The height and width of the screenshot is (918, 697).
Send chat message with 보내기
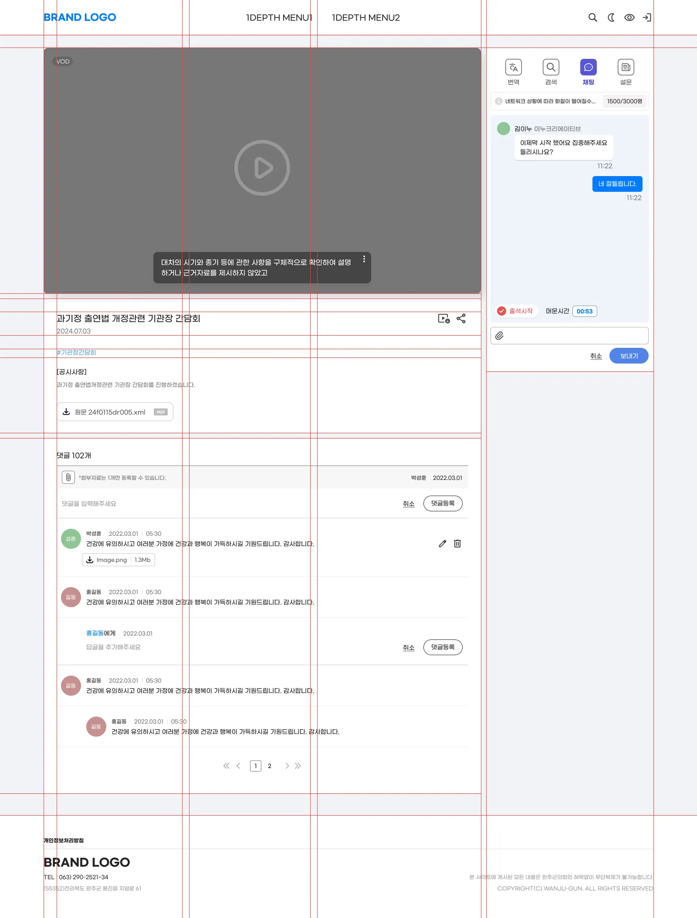pos(629,356)
